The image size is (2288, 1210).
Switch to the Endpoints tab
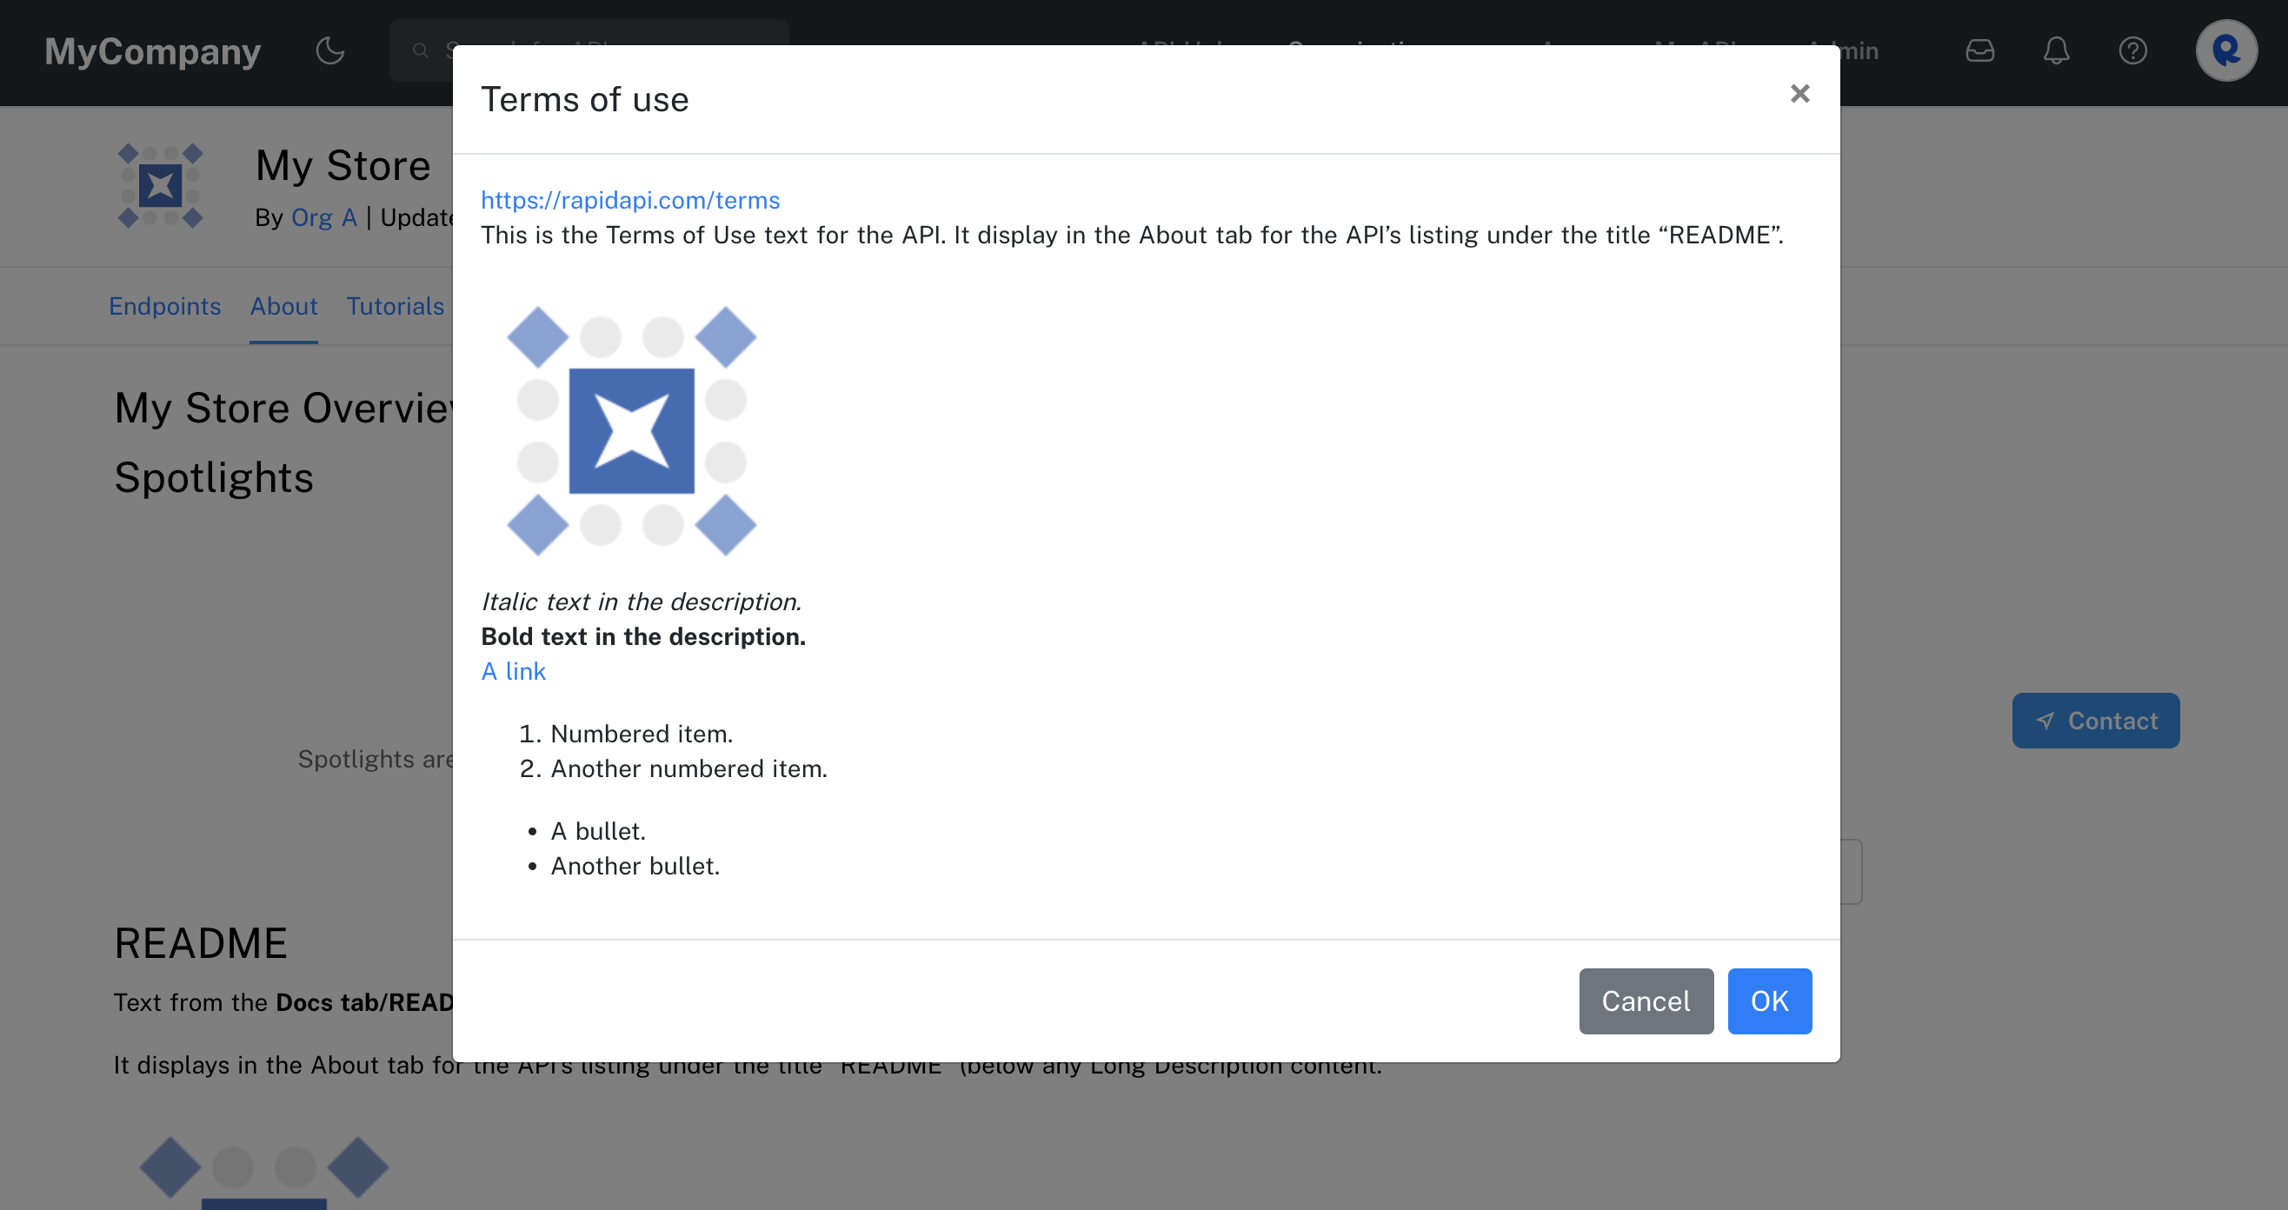click(165, 304)
